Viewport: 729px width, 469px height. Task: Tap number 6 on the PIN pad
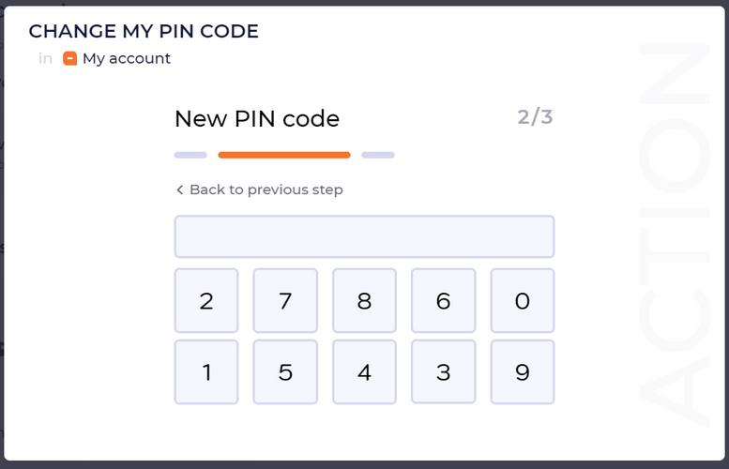click(444, 301)
